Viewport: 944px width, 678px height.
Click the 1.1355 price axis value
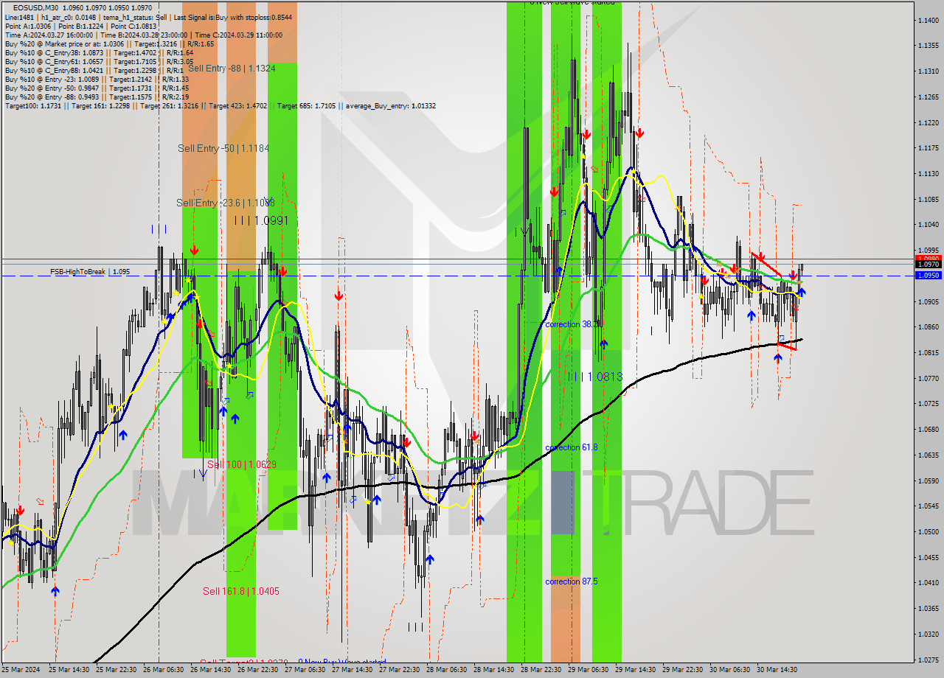coord(928,46)
